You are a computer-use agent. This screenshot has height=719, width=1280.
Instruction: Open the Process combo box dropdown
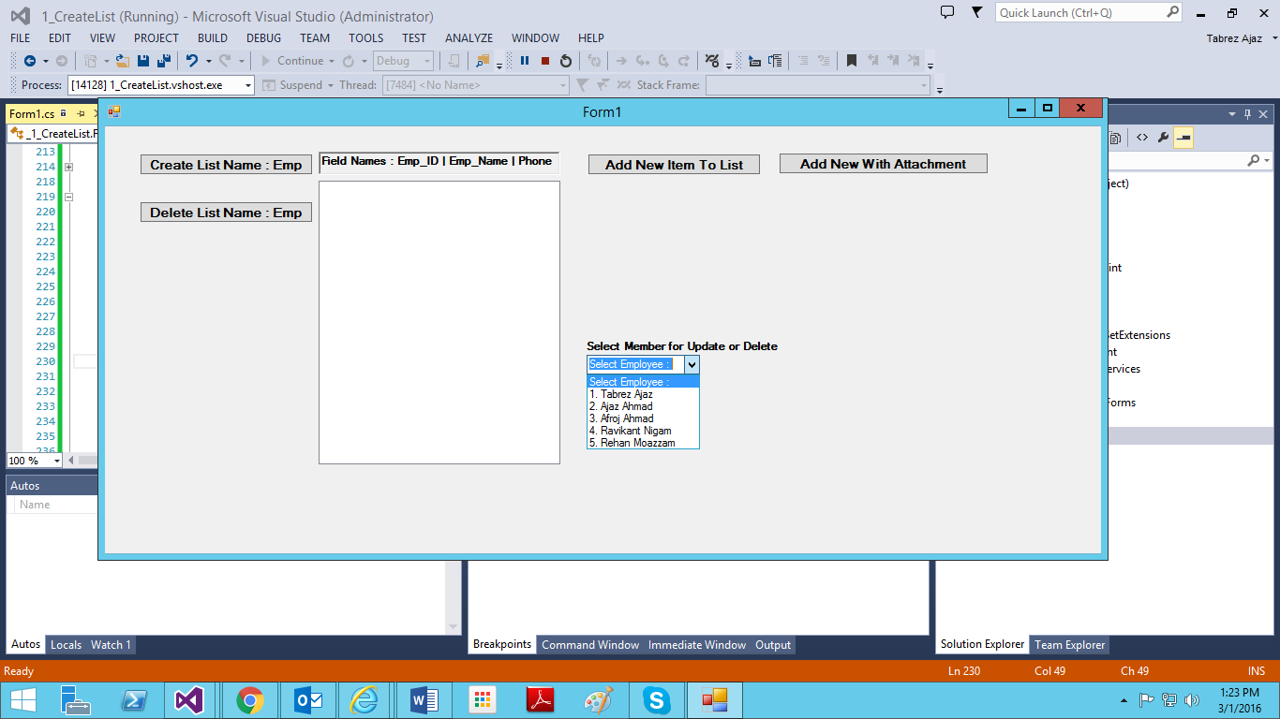(x=248, y=85)
